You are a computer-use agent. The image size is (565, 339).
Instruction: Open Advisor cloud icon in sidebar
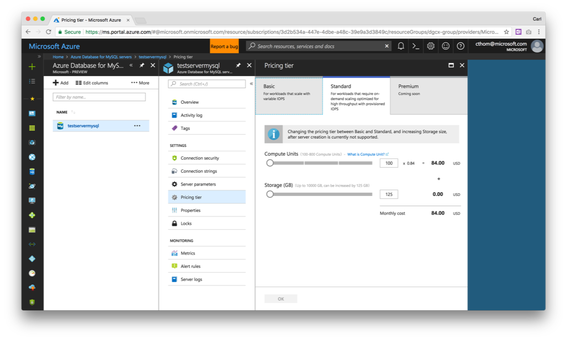pos(32,288)
